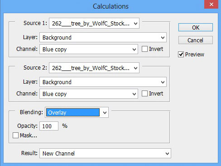Open the Blending mode Overlay dropdown
Viewport: 221px width, 166px height.
pyautogui.click(x=77, y=112)
